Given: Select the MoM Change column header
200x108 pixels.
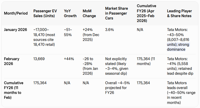Looking at the screenshot, I should click(89, 13).
